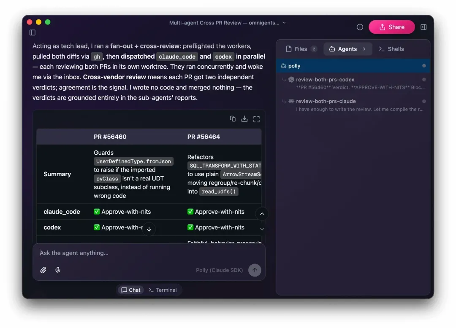Click the PR #56460 column header
This screenshot has width=456, height=328.
(110, 137)
